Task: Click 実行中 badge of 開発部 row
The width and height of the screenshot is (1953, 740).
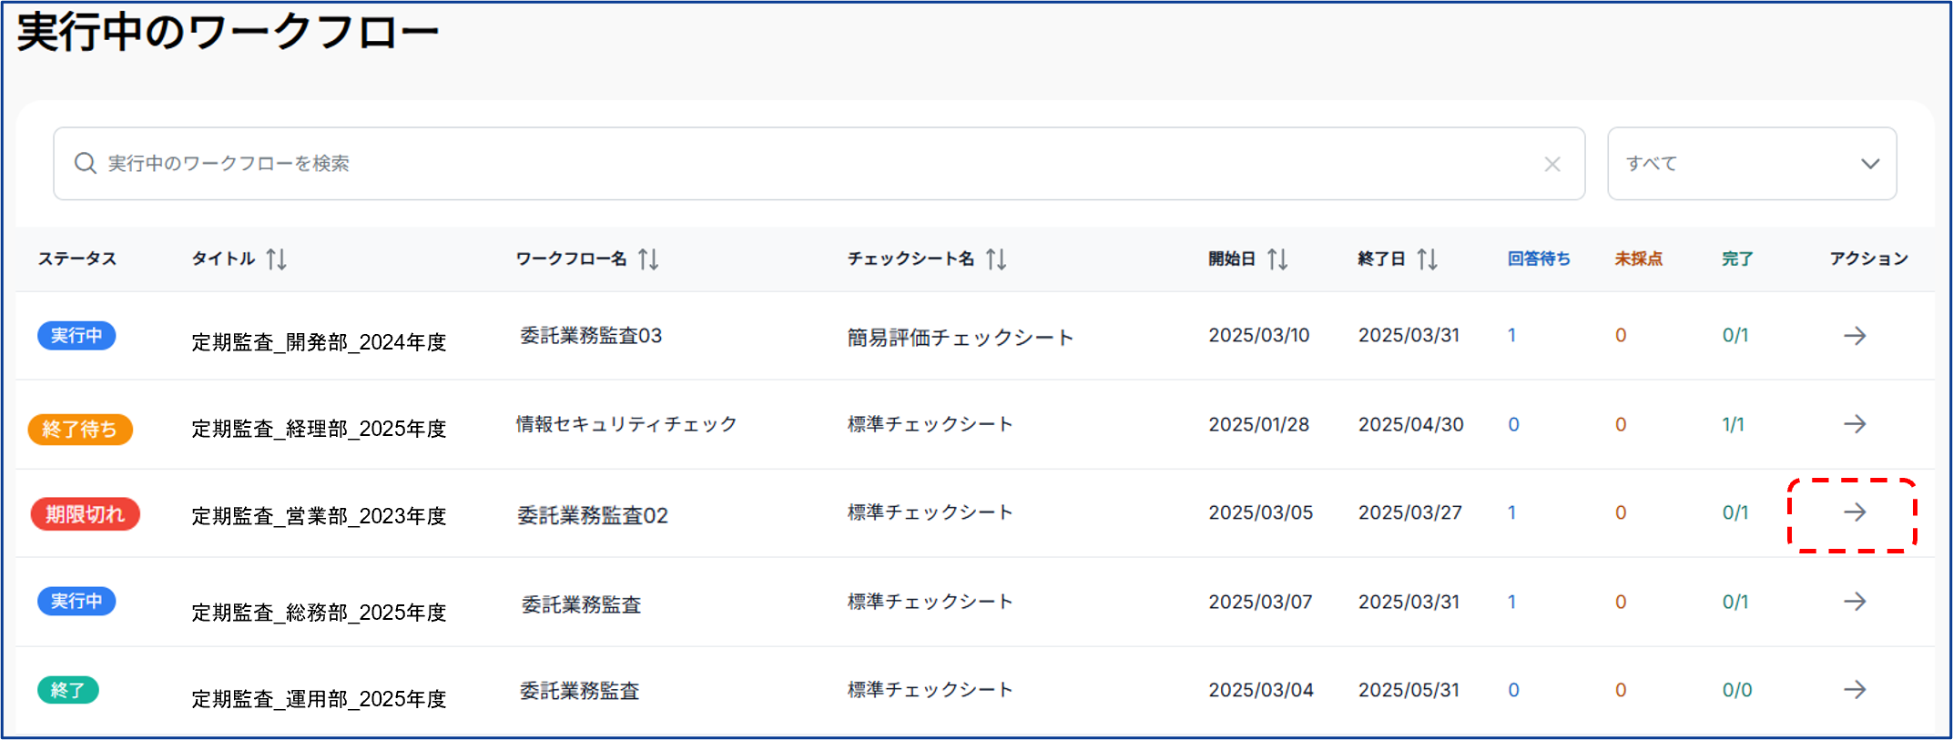Action: (76, 336)
